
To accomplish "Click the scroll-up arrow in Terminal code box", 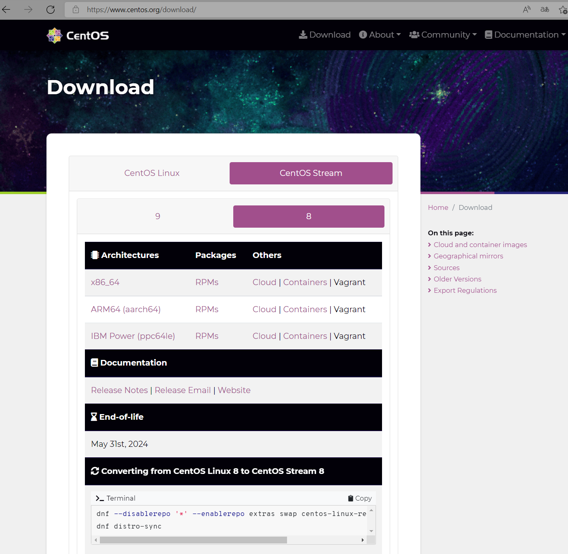I will coord(371,510).
